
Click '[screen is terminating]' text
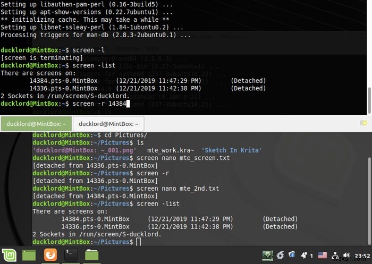pos(42,58)
